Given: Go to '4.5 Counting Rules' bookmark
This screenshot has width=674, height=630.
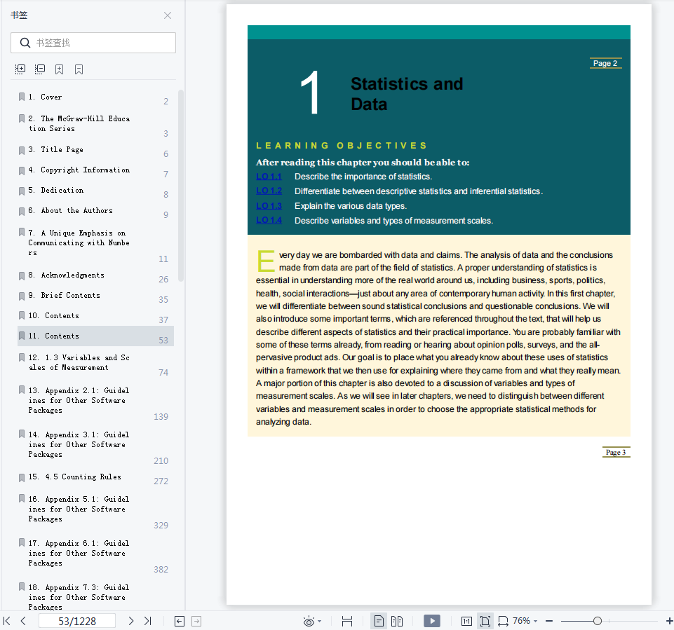Looking at the screenshot, I should point(94,477).
